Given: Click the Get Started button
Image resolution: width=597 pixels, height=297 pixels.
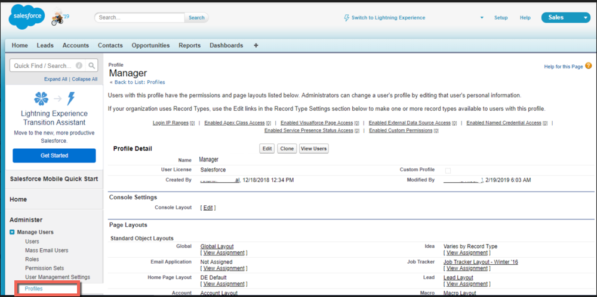Looking at the screenshot, I should click(x=54, y=155).
